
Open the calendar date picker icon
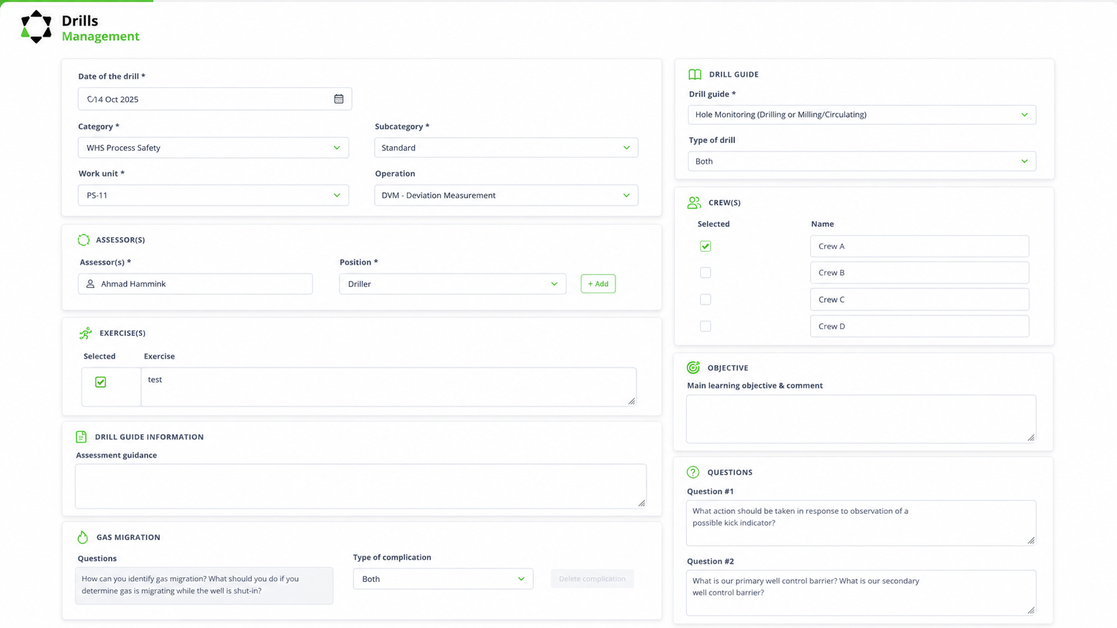point(339,99)
